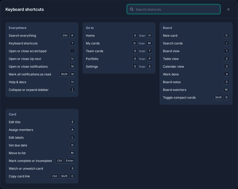Click the 'Search cards' row label

[x=173, y=43]
